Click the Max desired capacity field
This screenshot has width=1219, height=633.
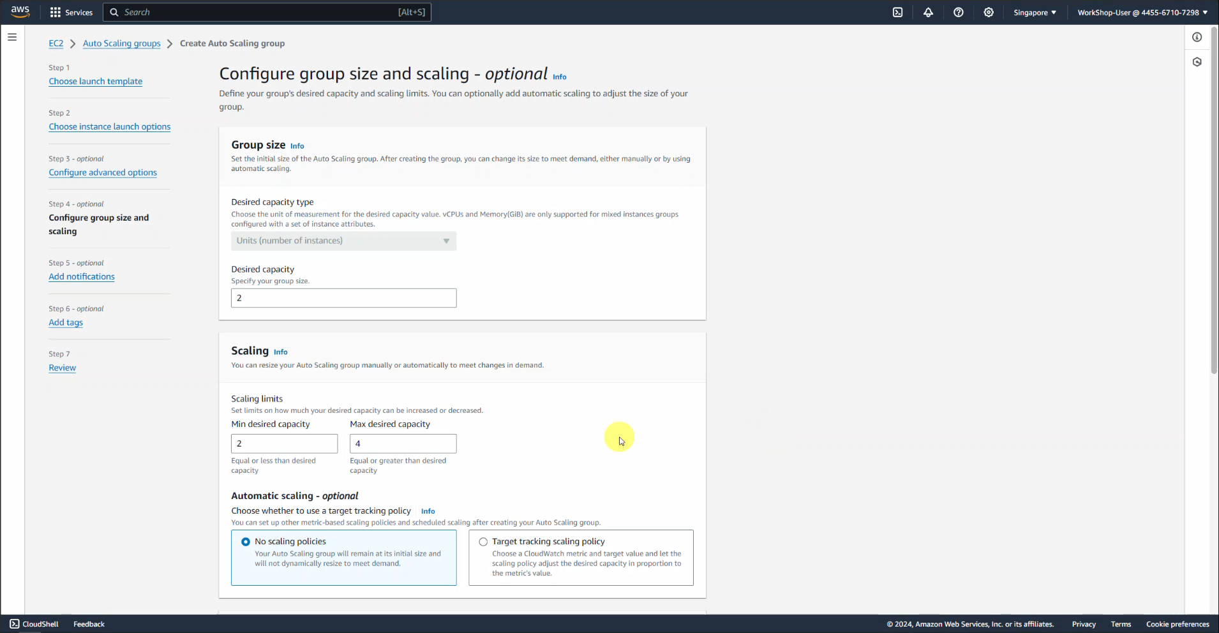point(403,443)
